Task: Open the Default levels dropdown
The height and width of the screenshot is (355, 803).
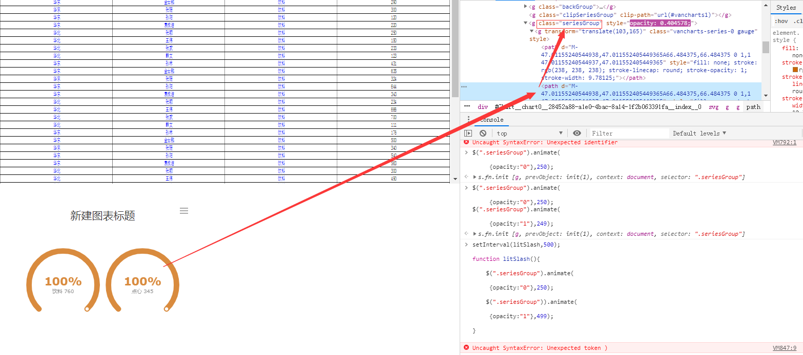Action: (699, 133)
